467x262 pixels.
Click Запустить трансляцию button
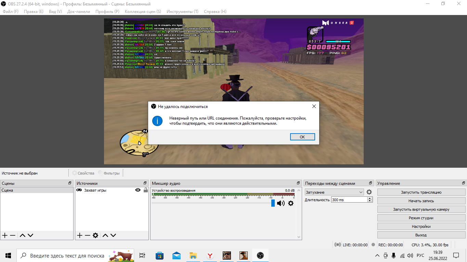click(x=421, y=192)
